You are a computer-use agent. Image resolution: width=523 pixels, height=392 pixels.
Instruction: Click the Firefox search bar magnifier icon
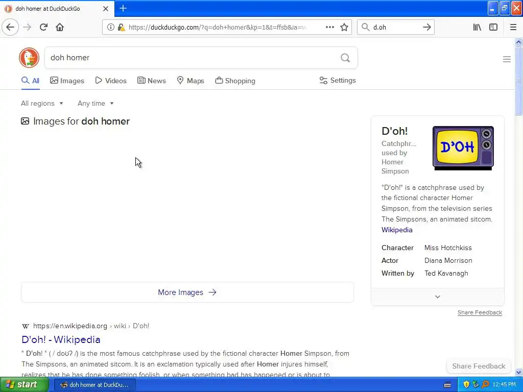pyautogui.click(x=365, y=27)
